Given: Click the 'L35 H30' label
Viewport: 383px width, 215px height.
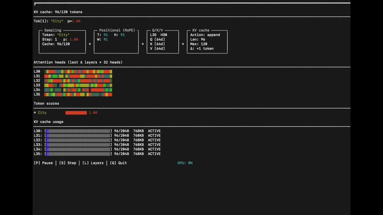Looking at the screenshot, I should tap(159, 35).
